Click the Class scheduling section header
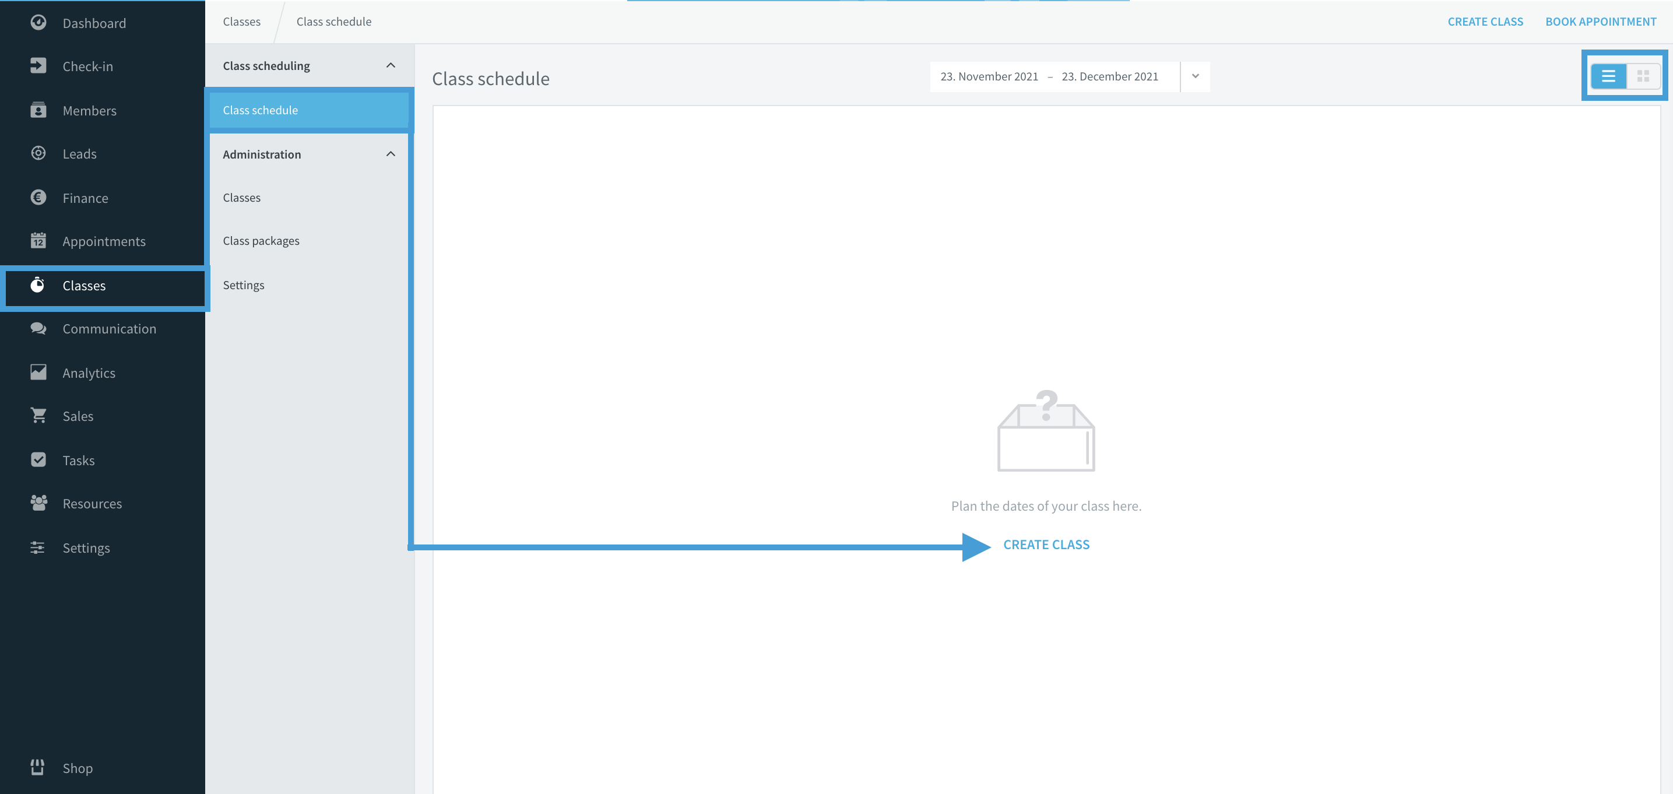The width and height of the screenshot is (1673, 794). coord(309,66)
